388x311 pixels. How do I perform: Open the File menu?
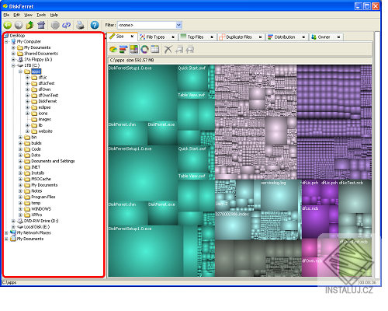[x=6, y=15]
